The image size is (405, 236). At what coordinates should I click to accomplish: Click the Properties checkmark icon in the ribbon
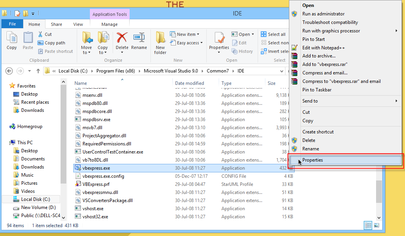pyautogui.click(x=219, y=39)
